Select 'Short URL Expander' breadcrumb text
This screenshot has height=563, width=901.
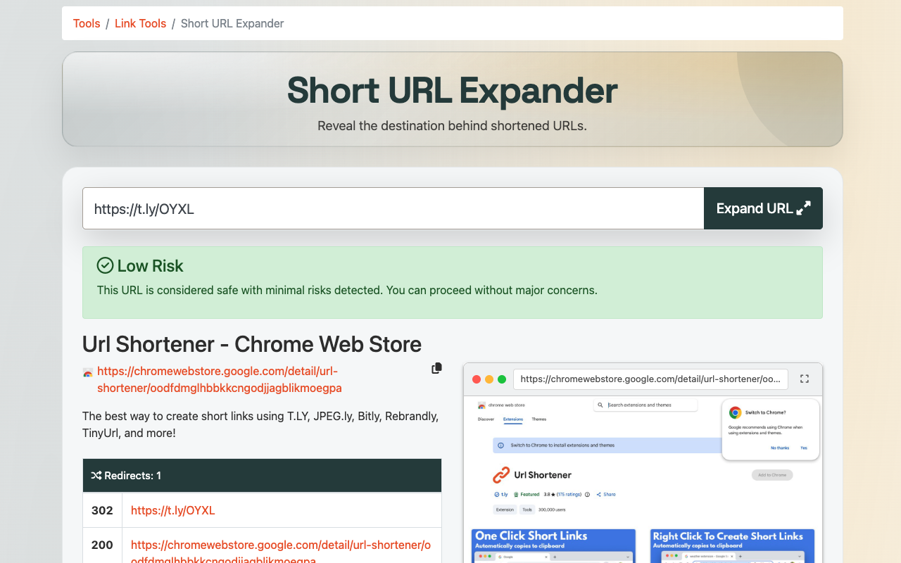232,23
